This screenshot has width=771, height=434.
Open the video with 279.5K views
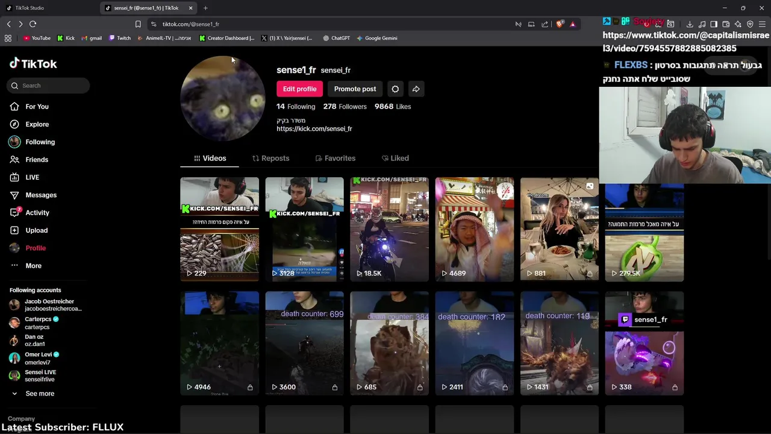coord(644,232)
